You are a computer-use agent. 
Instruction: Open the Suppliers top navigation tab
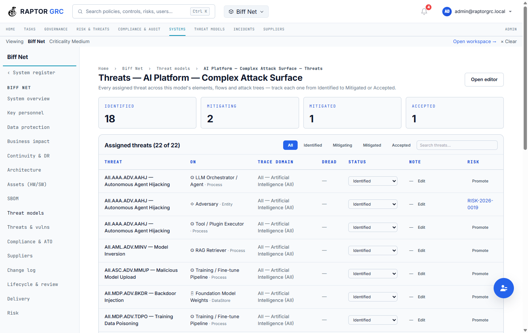pyautogui.click(x=274, y=29)
